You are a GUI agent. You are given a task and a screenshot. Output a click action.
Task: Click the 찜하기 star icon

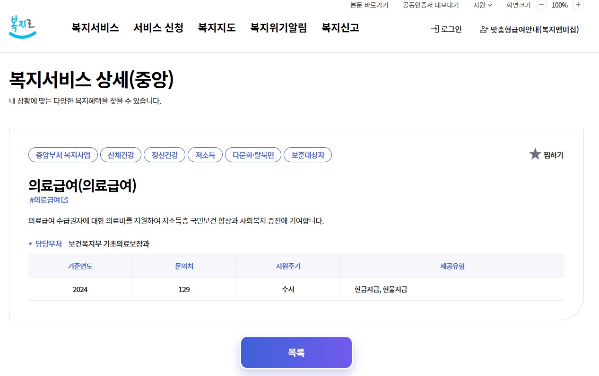pos(535,153)
